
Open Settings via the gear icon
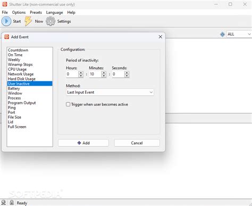click(x=51, y=21)
